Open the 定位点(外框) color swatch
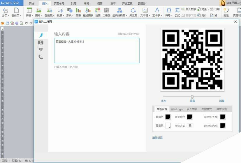This screenshot has height=163, width=241. 223,117
